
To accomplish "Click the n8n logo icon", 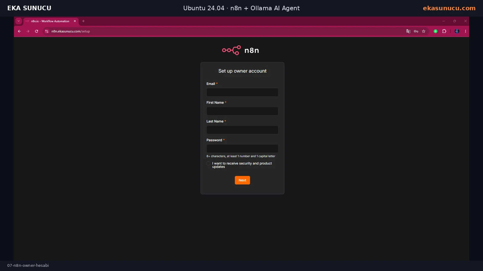I will (x=232, y=50).
